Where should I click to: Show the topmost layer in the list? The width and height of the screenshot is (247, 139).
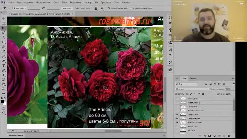tap(177, 99)
